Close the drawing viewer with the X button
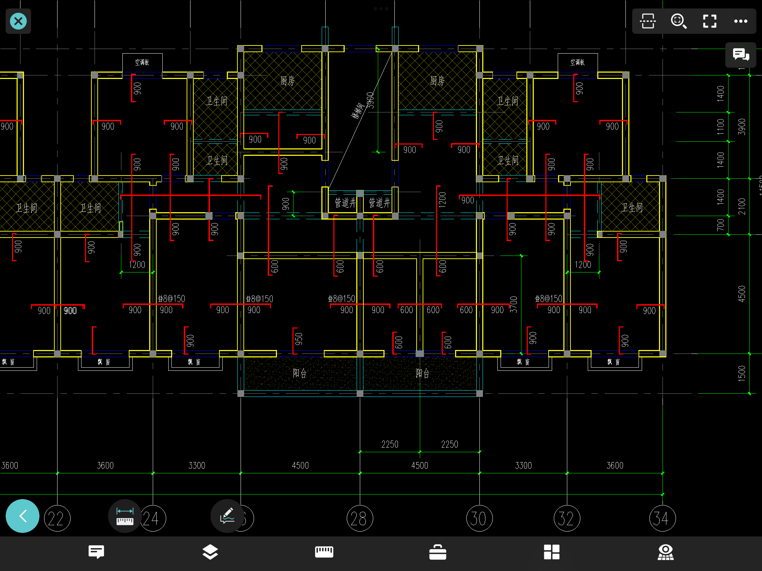 pos(18,21)
